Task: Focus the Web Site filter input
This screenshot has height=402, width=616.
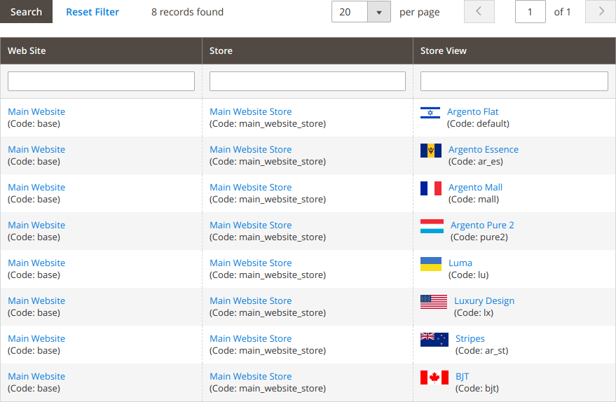Action: 101,81
